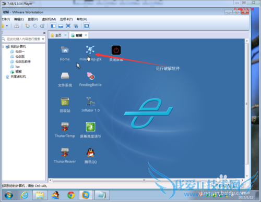
Task: Click the revert snapshot toolbar icon
Action: [x=35, y=26]
